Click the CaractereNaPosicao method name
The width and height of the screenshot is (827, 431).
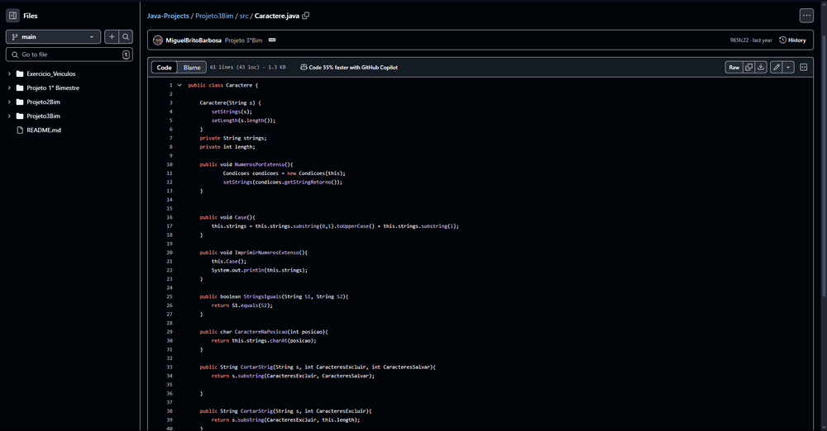coord(261,332)
